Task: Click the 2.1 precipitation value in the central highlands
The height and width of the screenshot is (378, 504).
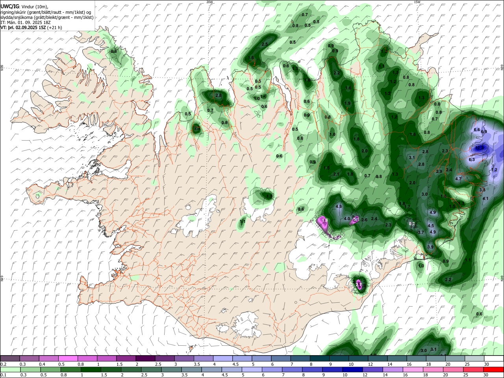Action: pyautogui.click(x=336, y=174)
